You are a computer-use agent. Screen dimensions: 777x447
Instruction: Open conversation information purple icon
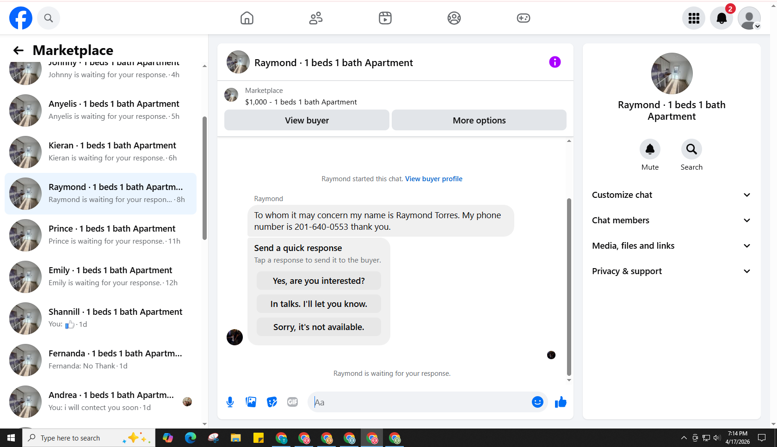[x=555, y=62]
